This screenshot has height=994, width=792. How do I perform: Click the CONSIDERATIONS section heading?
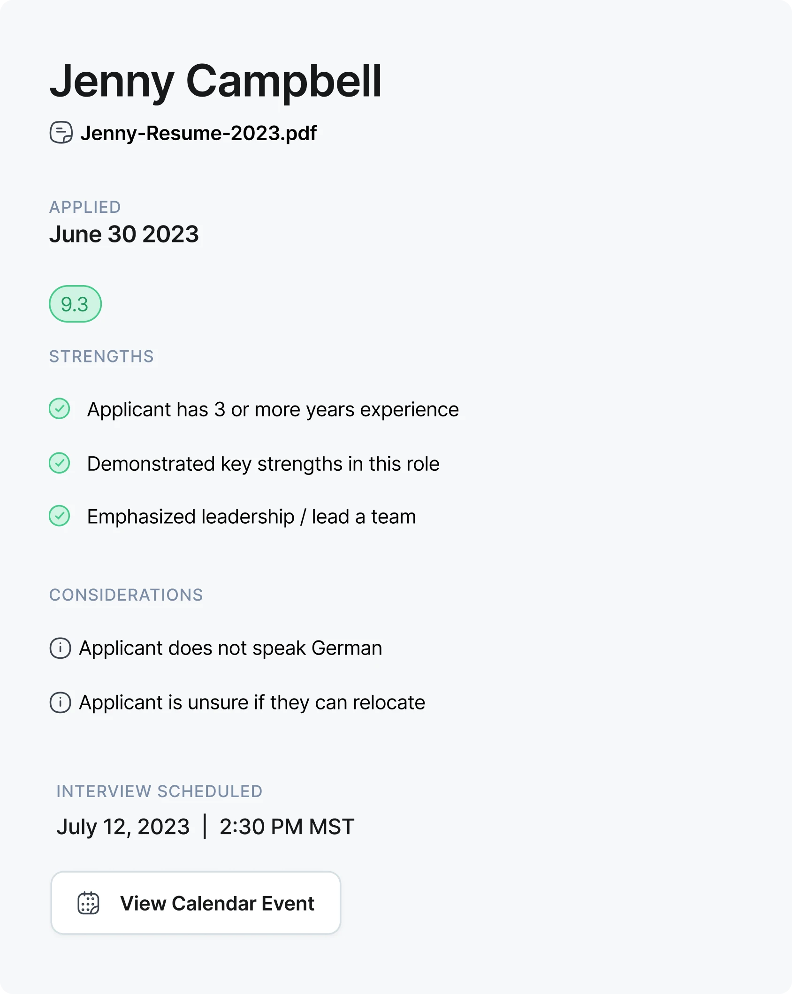[x=126, y=595]
